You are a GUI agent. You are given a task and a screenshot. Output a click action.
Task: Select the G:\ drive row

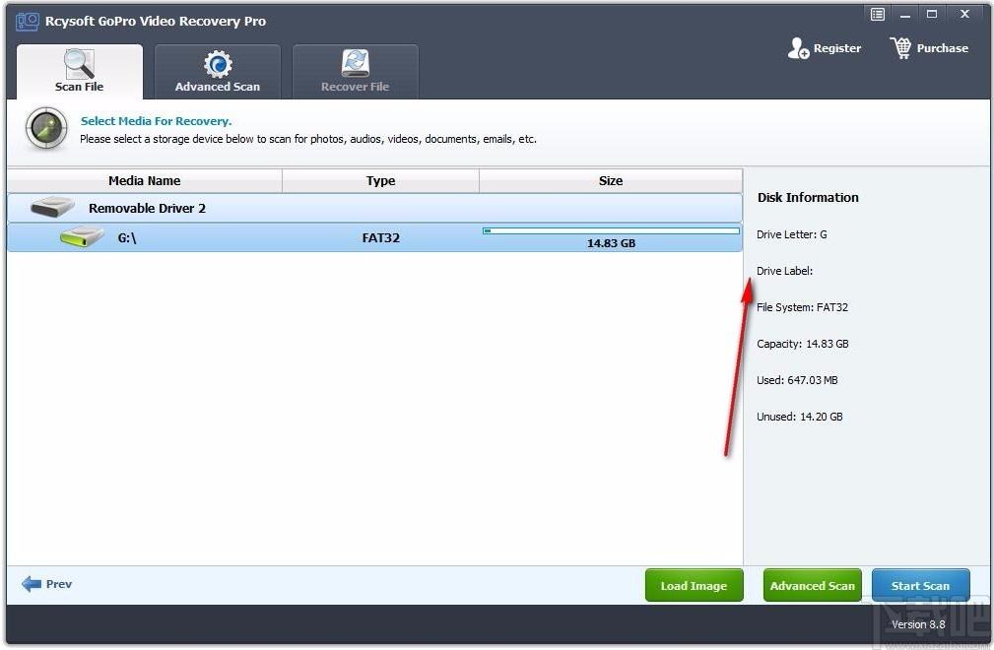tap(374, 237)
